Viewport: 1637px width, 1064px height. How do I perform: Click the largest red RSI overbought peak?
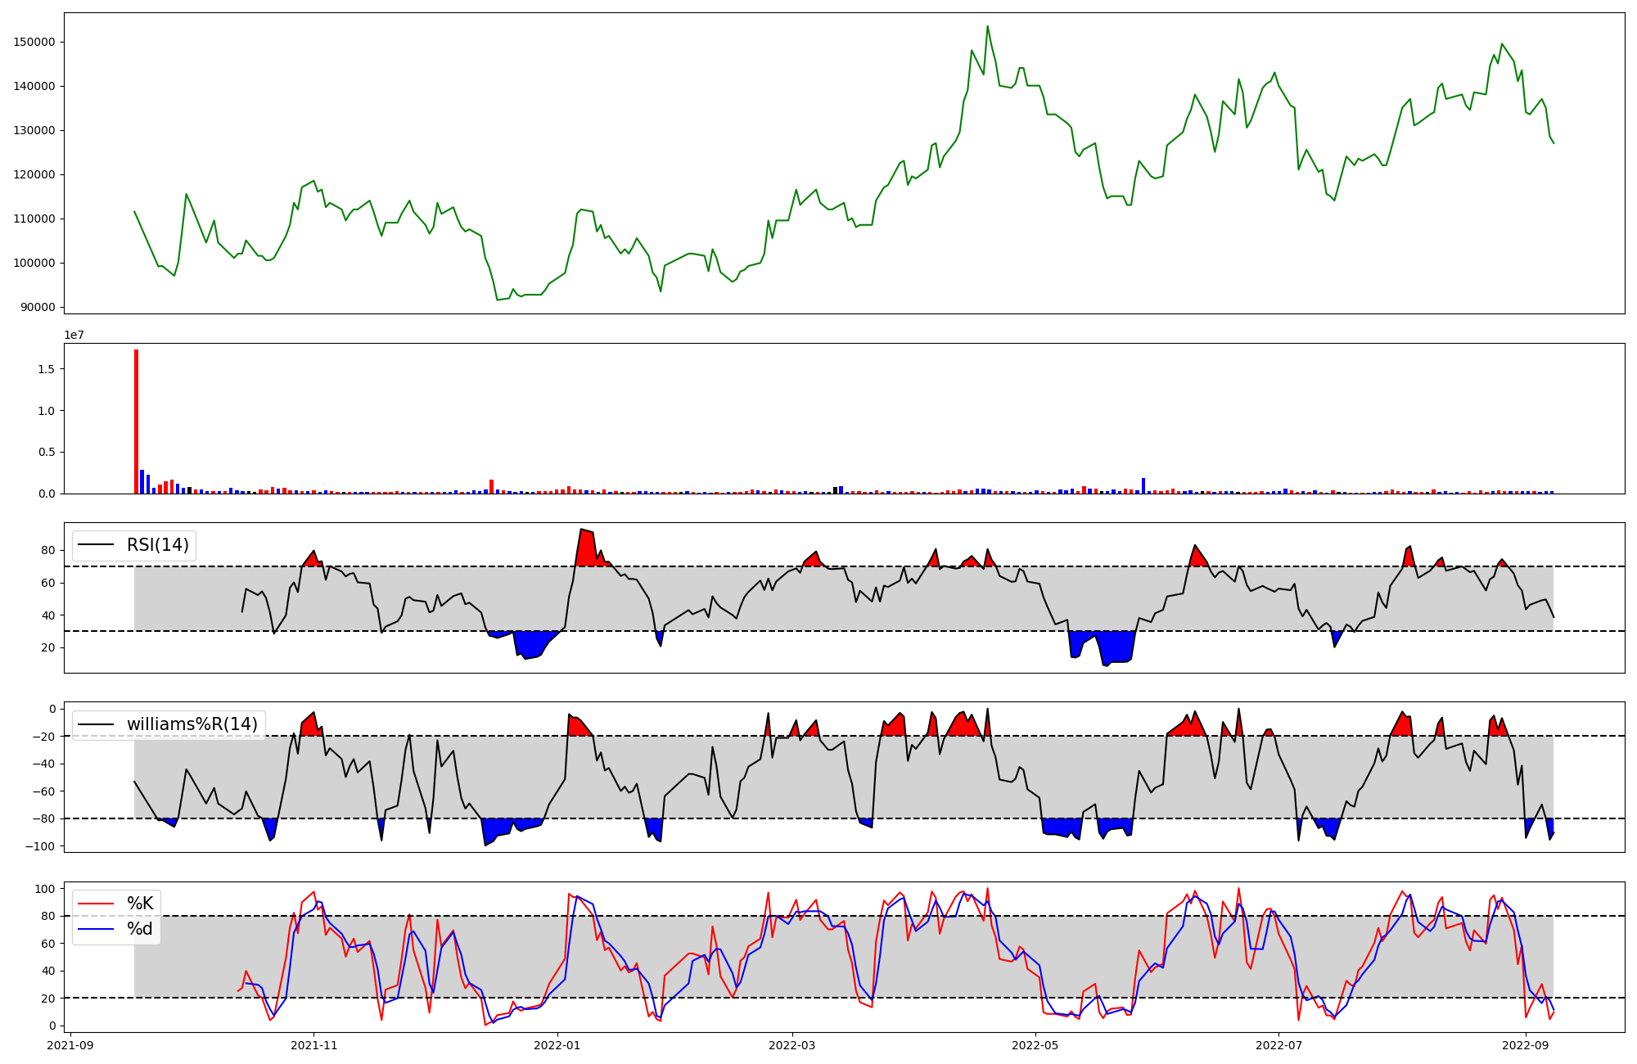[586, 547]
